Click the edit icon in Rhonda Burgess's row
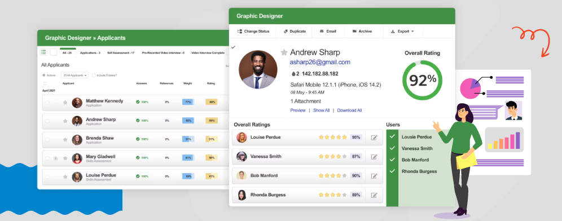Image resolution: width=562 pixels, height=221 pixels. (x=374, y=195)
